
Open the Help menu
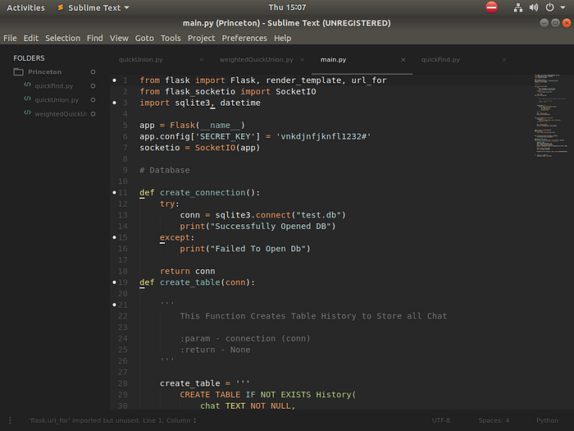tap(283, 38)
